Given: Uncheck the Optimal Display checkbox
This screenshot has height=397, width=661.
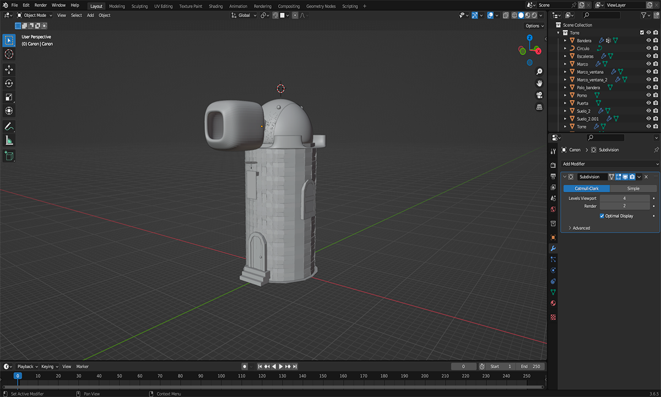Looking at the screenshot, I should click(x=602, y=216).
